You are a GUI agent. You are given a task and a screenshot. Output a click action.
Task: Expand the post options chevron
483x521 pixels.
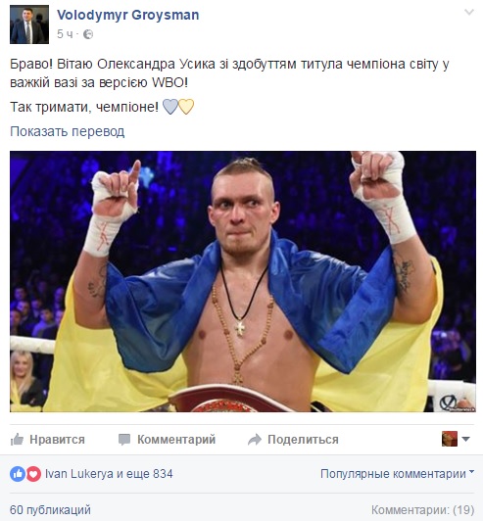pos(469,13)
